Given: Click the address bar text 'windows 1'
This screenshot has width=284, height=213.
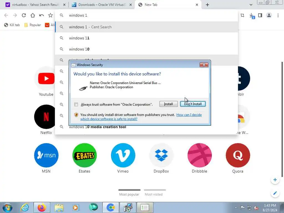Looking at the screenshot, I should point(78,16).
